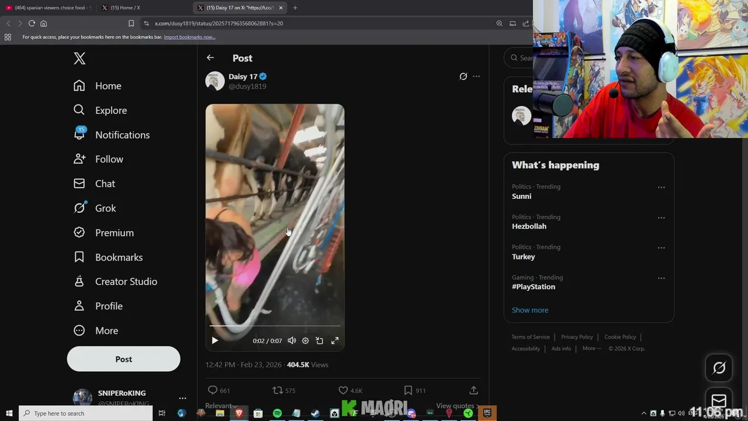Screen dimensions: 748x421
Task: Click the address bar URL
Action: click(x=219, y=23)
